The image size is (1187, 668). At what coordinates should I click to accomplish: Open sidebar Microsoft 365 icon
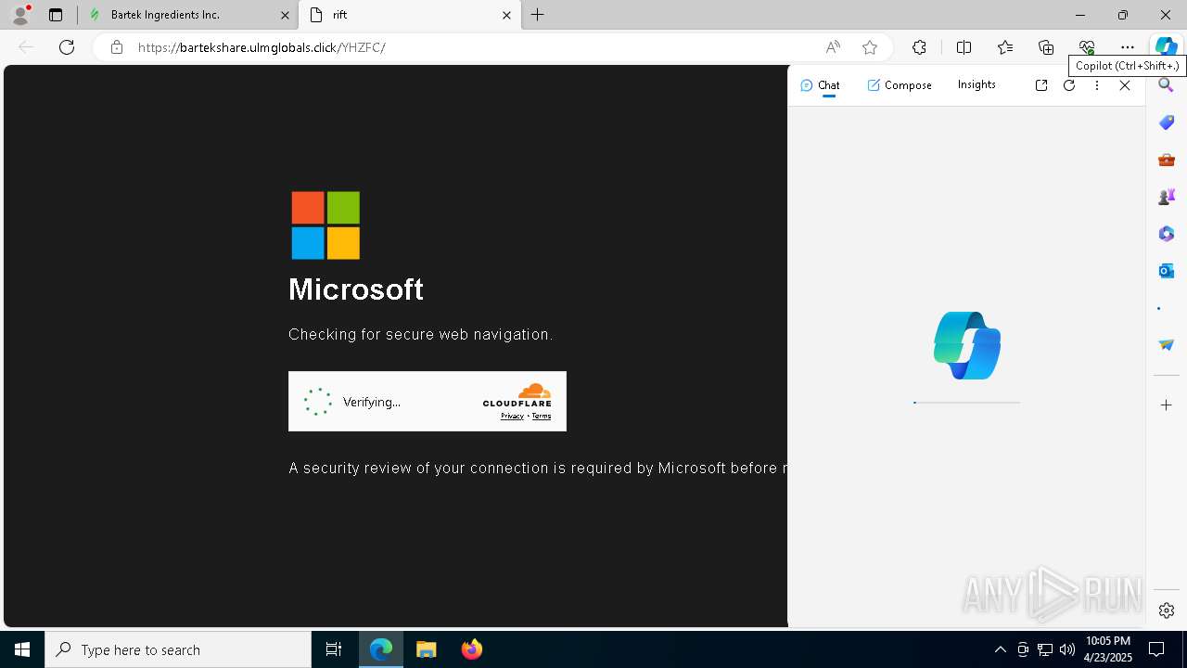tap(1167, 234)
